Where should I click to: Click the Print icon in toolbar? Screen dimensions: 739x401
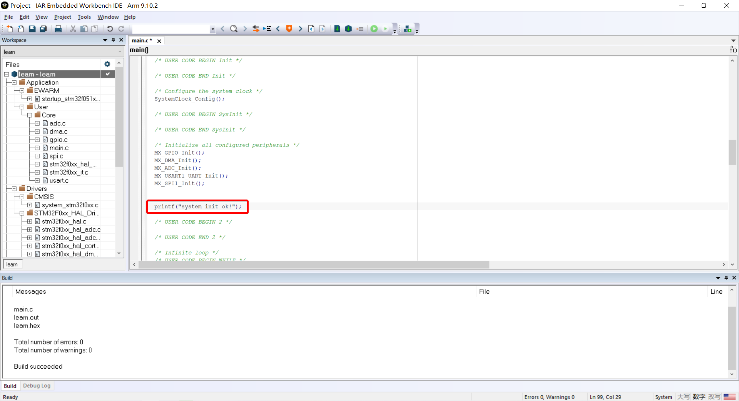58,29
